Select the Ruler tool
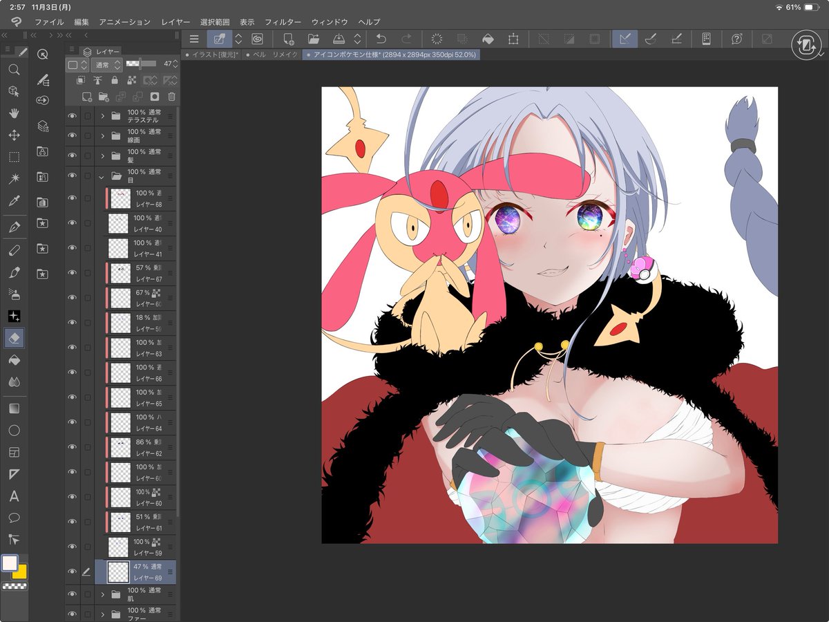The height and width of the screenshot is (622, 829). pyautogui.click(x=14, y=474)
